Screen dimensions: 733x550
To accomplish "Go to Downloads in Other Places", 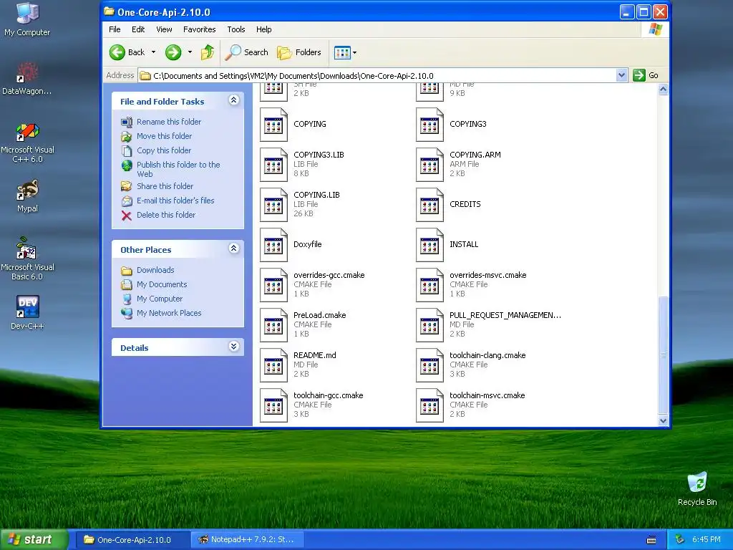I will tap(155, 270).
